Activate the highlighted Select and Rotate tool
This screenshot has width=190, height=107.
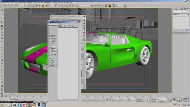(43, 5)
